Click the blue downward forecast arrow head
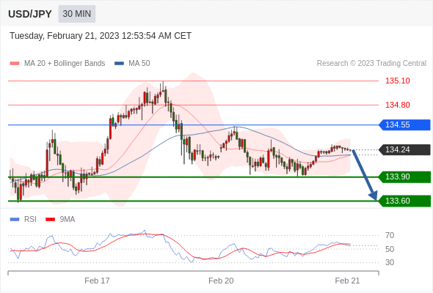This screenshot has width=433, height=293. [374, 196]
